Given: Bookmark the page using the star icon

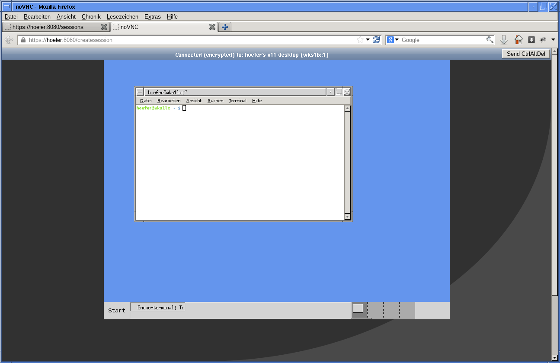Looking at the screenshot, I should (359, 40).
